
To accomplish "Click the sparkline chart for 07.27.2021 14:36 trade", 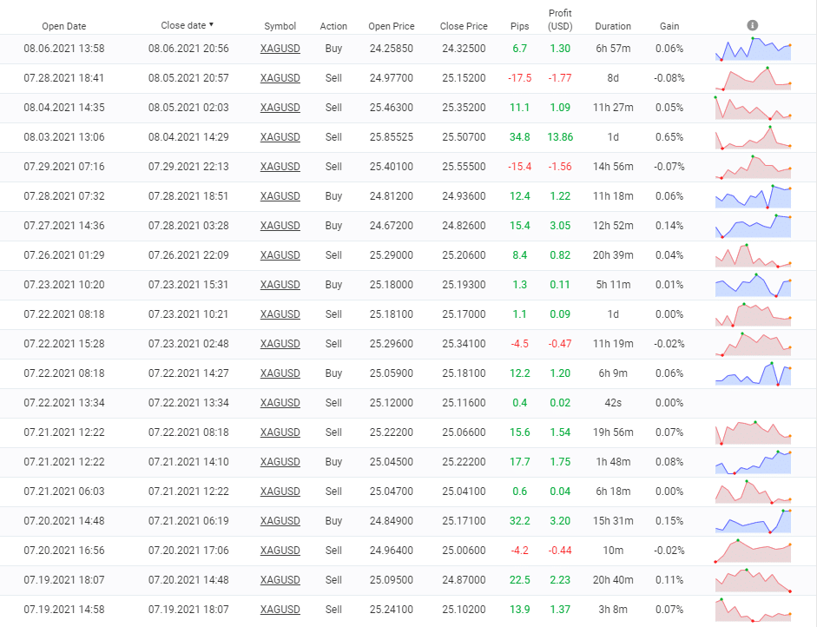I will [753, 227].
